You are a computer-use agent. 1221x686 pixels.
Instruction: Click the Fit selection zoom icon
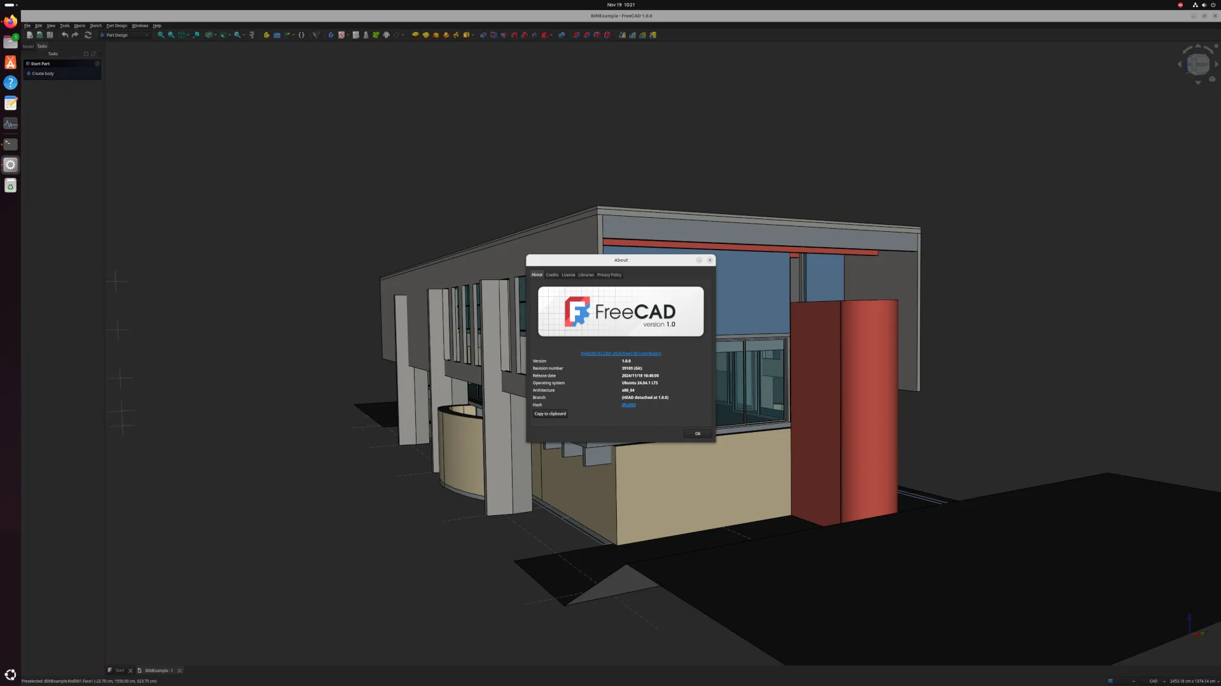(171, 35)
